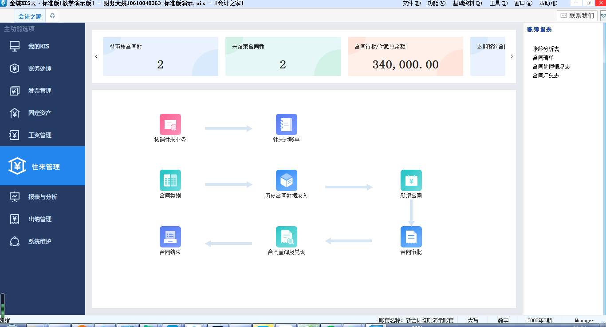
Task: Click the Kingdee app logo icon
Action: click(x=3, y=3)
